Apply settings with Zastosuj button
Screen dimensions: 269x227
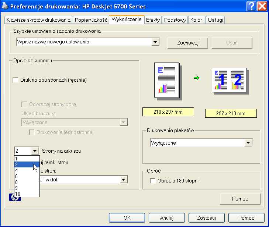pos(206,218)
